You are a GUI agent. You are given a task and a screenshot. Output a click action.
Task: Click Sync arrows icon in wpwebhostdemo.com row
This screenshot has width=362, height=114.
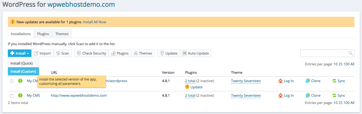[334, 95]
